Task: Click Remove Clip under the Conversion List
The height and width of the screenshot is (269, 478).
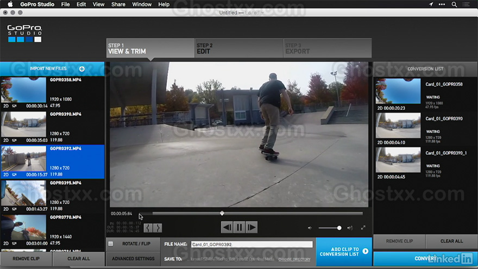Action: [399, 241]
